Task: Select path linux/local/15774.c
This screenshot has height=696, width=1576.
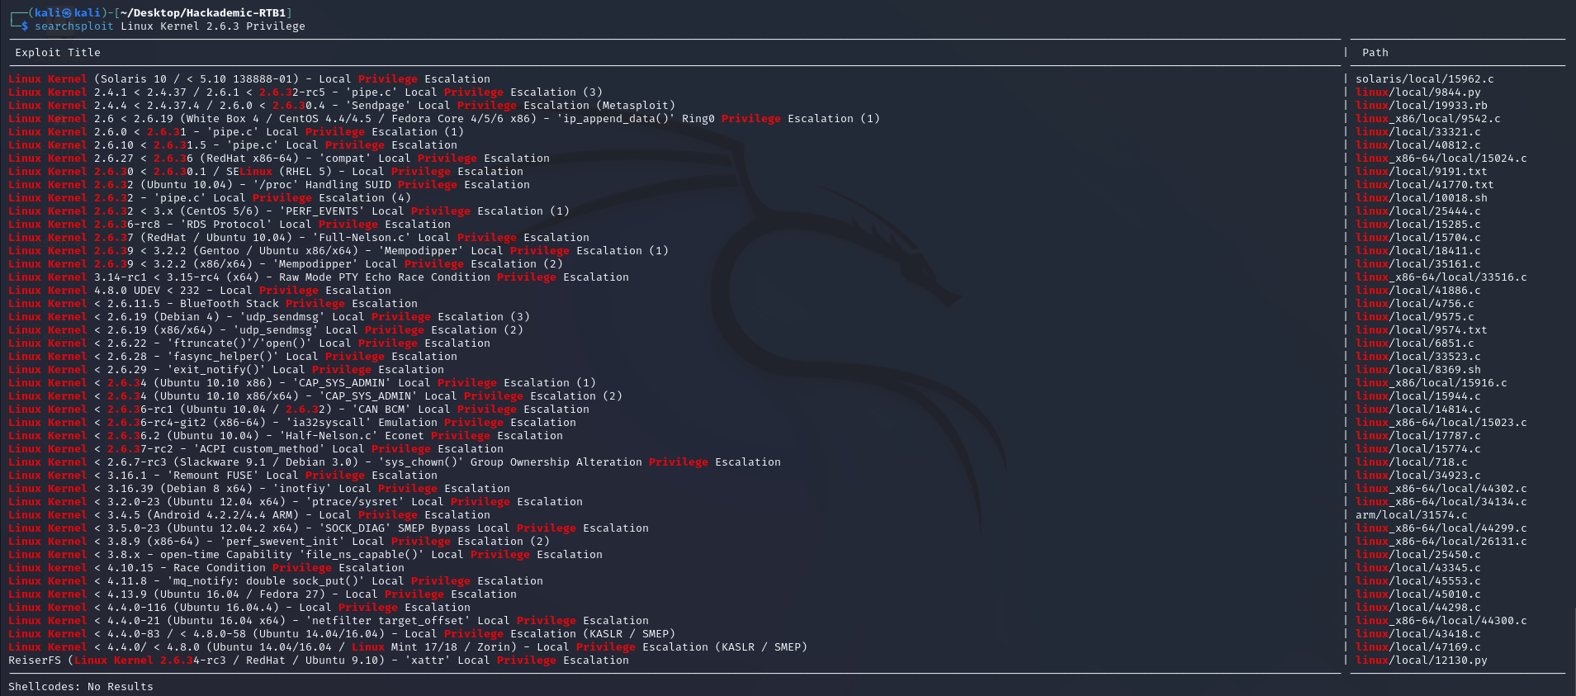Action: pos(1418,449)
